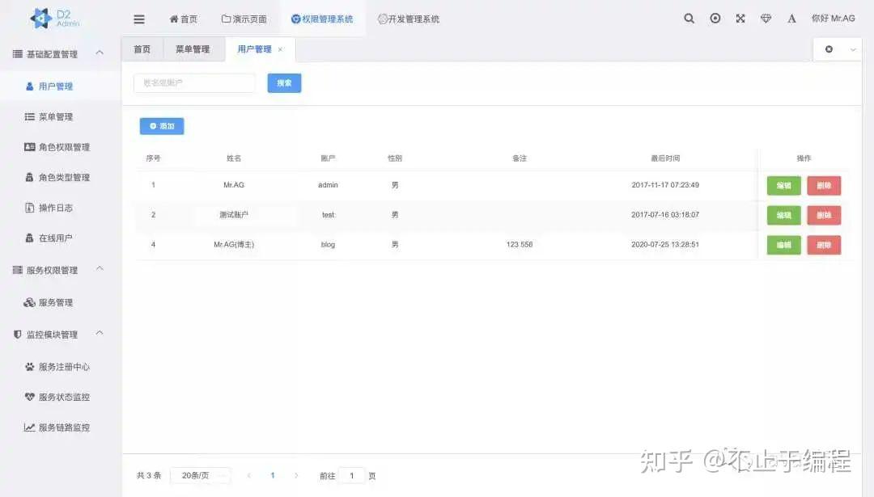Open 用户管理 in the sidebar

[x=60, y=86]
